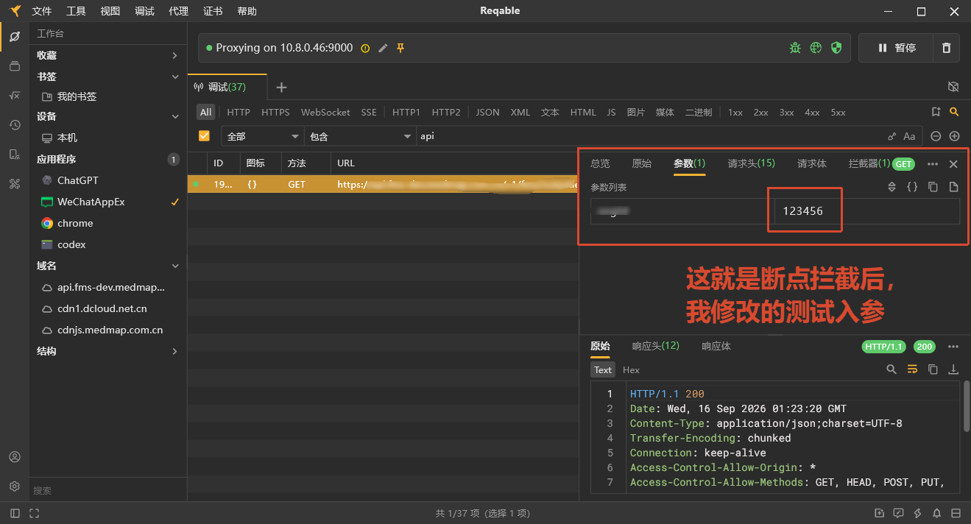Copy response text with copy icon
Viewport: 971px width, 524px height.
(933, 369)
